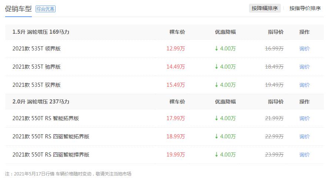Select the 促销车型 tab
This screenshot has height=181, width=329.
tap(18, 9)
